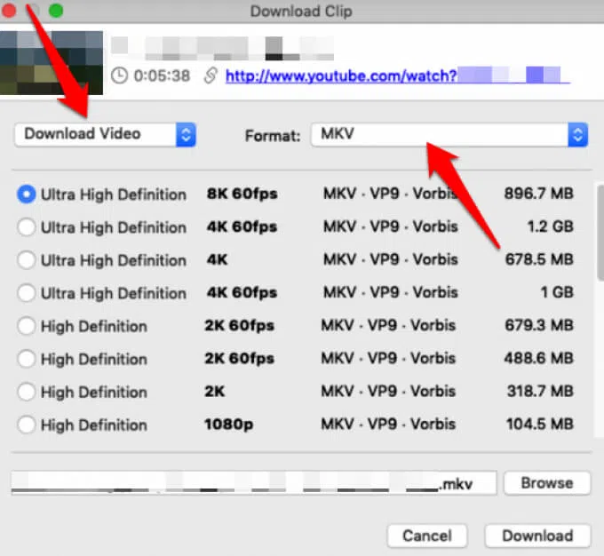604x556 pixels.
Task: Select the 4K 60fps 1 GB option
Action: [27, 293]
